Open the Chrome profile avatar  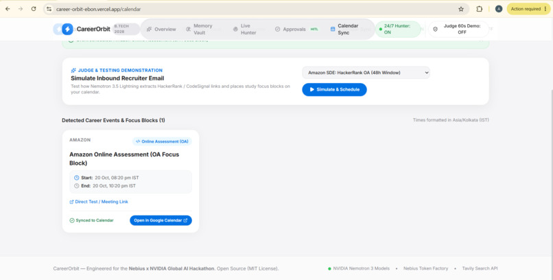pyautogui.click(x=498, y=9)
